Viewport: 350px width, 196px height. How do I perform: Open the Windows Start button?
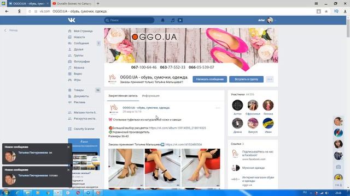(5, 193)
